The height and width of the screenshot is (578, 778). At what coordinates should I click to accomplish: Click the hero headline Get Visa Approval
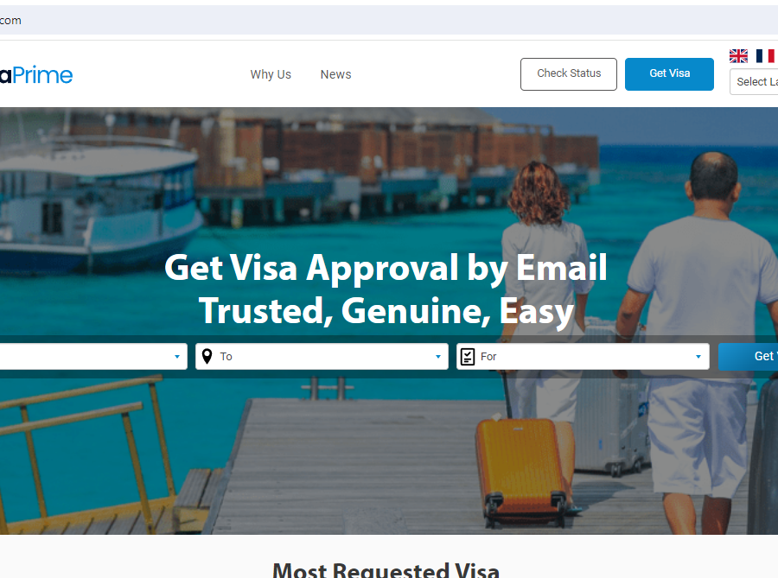[x=386, y=268]
